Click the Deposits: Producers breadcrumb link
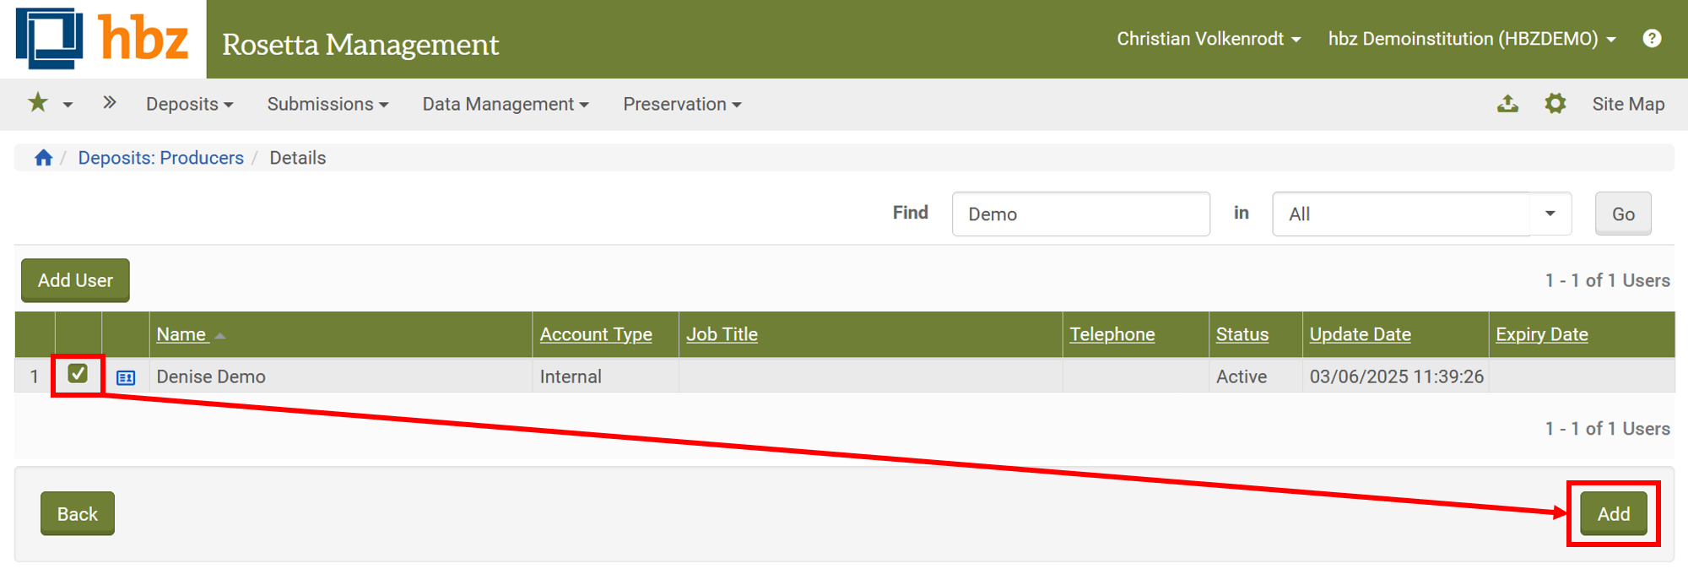Screen dimensions: 1688x585 tap(160, 158)
